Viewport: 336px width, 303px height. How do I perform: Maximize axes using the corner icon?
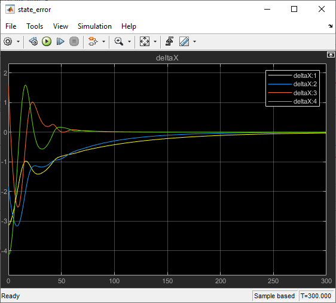(x=331, y=54)
